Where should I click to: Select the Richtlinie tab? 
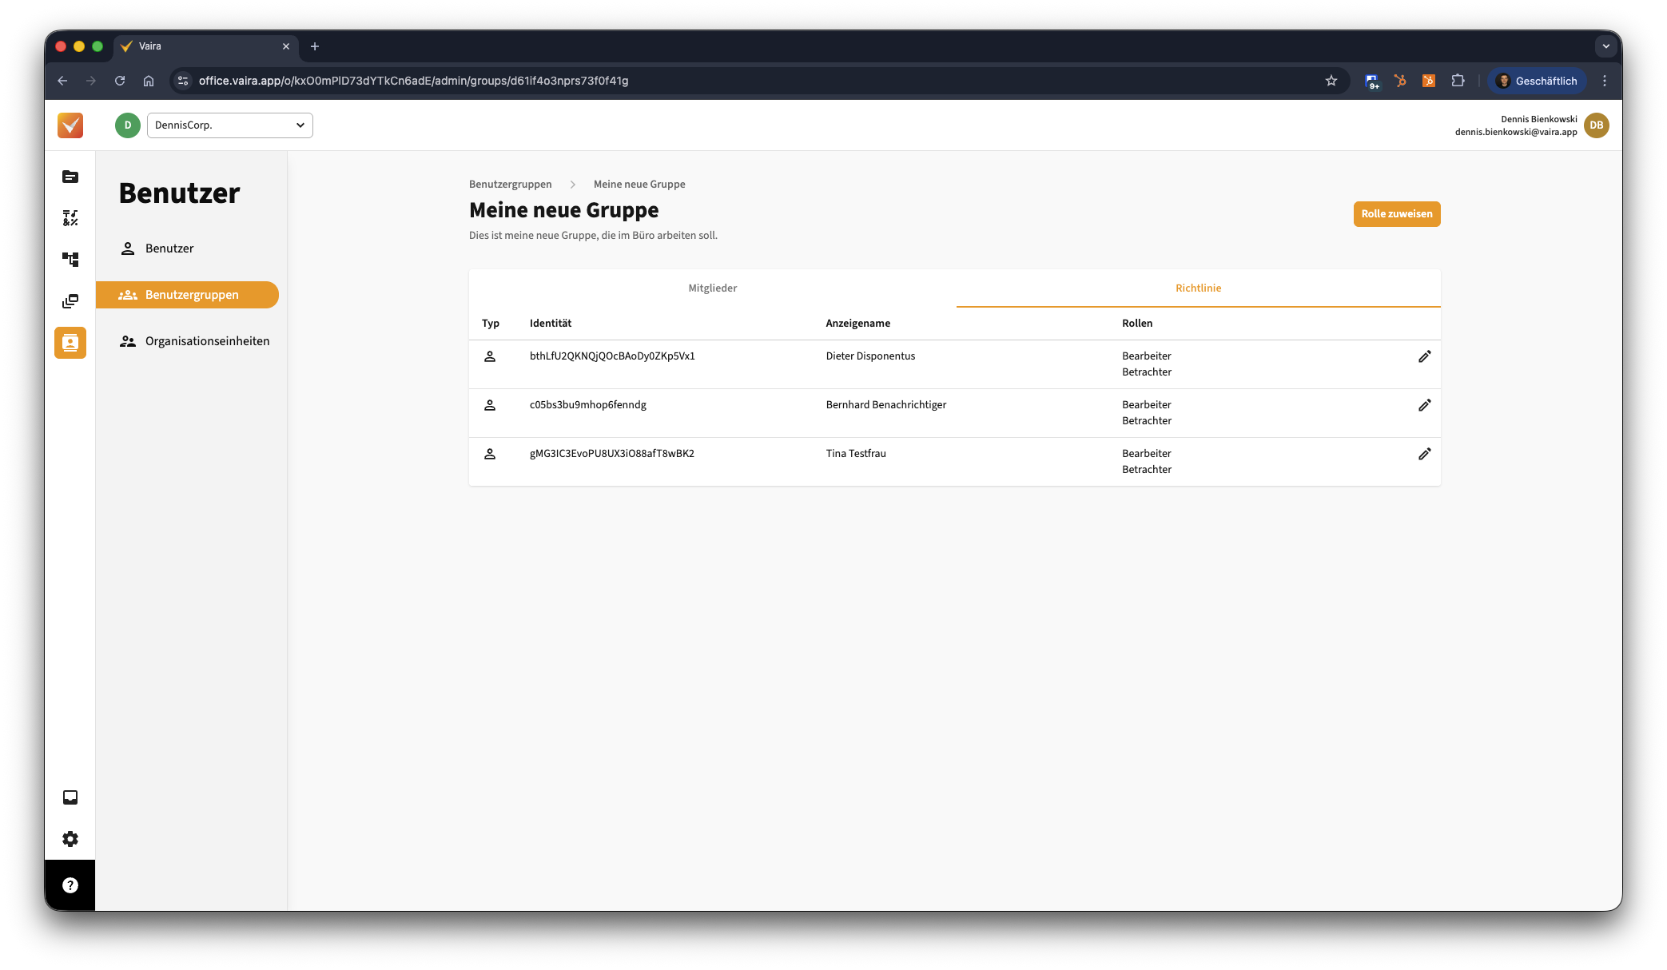1198,288
